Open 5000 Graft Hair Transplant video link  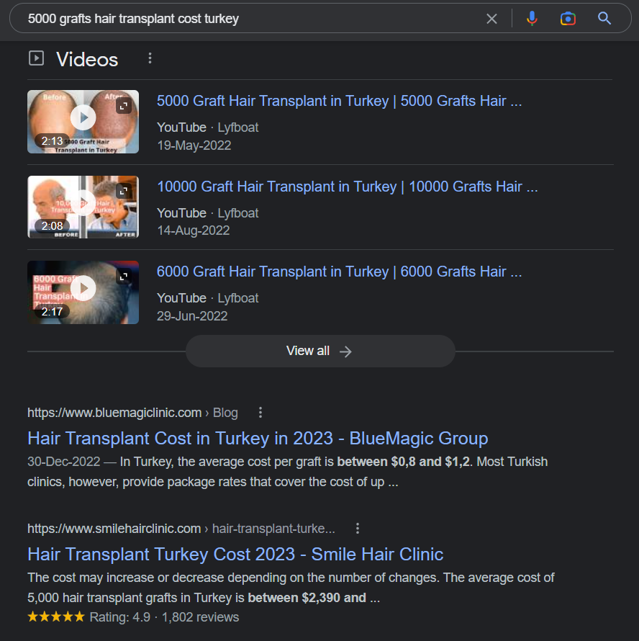pyautogui.click(x=339, y=102)
